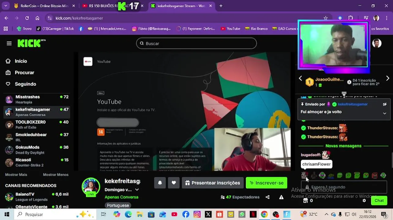Focus the Buscar search field
Image resolution: width=393 pixels, height=220 pixels.
196,43
